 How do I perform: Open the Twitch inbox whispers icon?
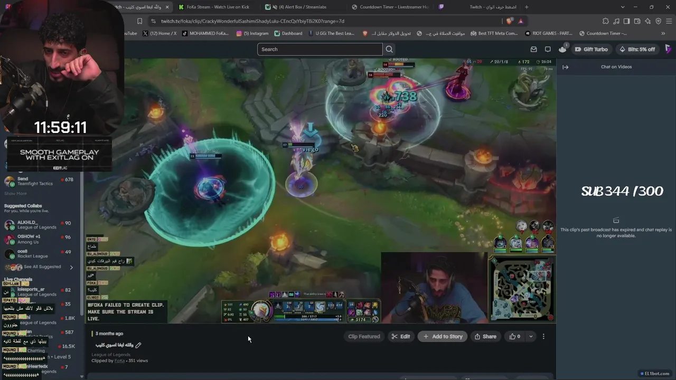coord(533,49)
